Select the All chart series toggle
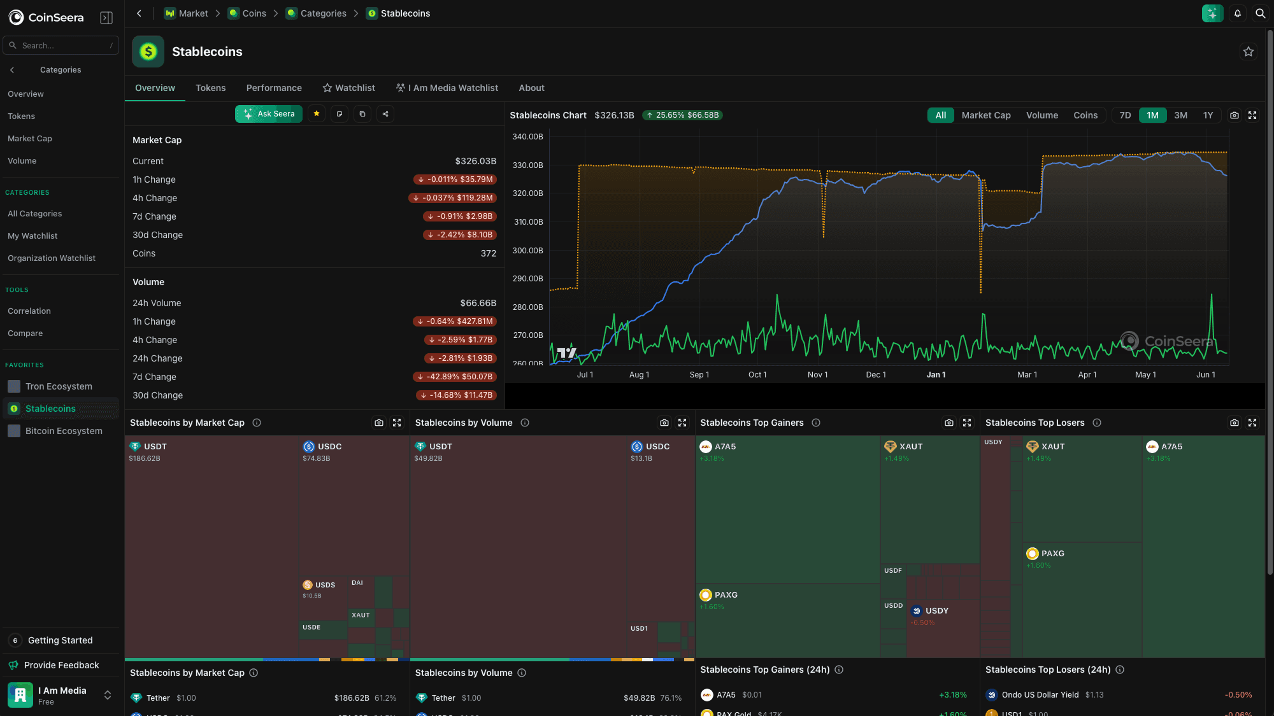1274x716 pixels. point(940,115)
